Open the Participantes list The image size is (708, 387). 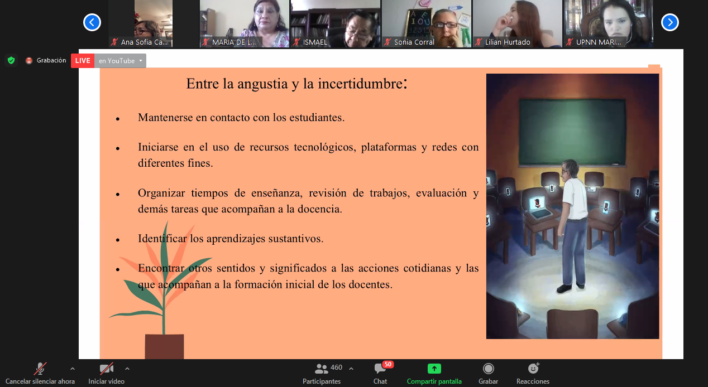[x=322, y=369]
